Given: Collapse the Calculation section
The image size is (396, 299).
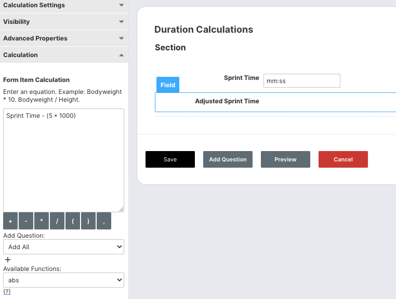Looking at the screenshot, I should [x=64, y=55].
